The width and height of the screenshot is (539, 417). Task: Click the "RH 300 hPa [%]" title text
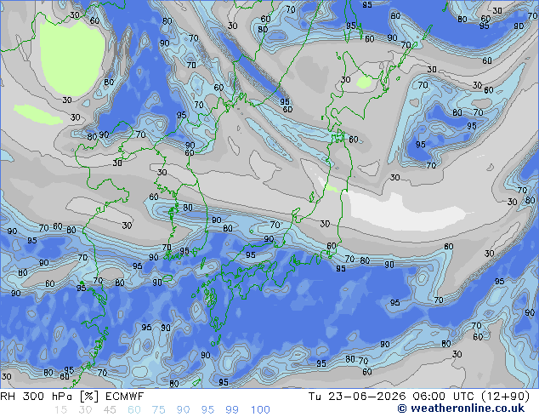[x=49, y=397]
